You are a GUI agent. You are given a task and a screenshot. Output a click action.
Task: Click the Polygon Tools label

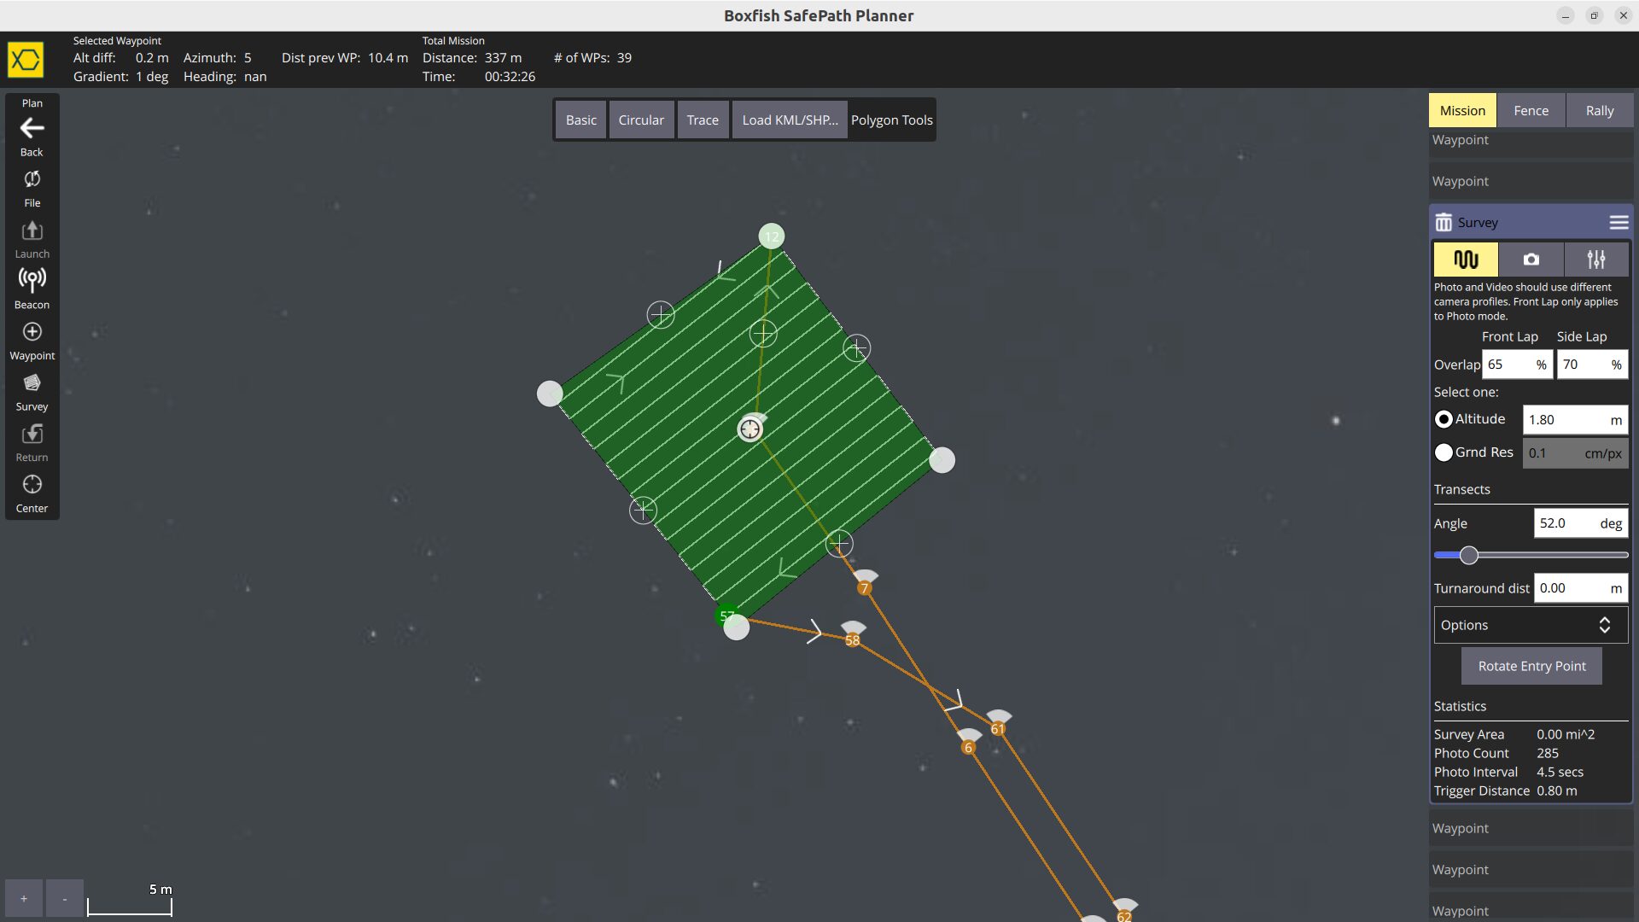point(891,120)
